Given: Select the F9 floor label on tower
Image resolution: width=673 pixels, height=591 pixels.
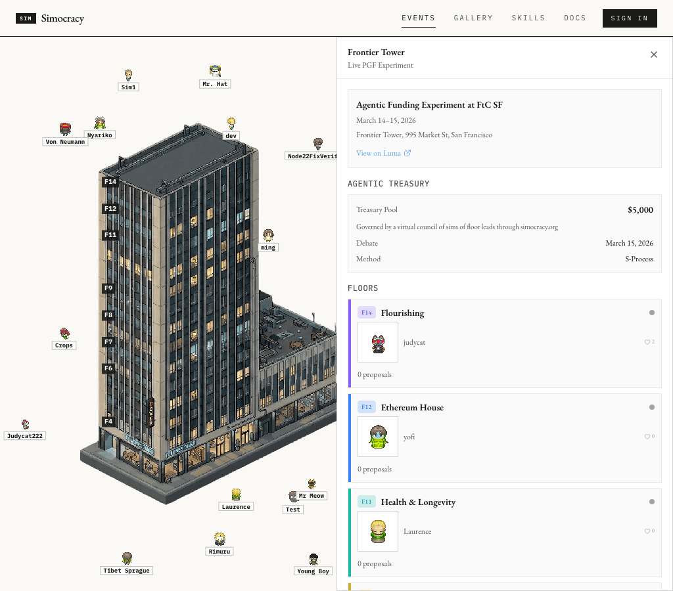Looking at the screenshot, I should click(108, 288).
